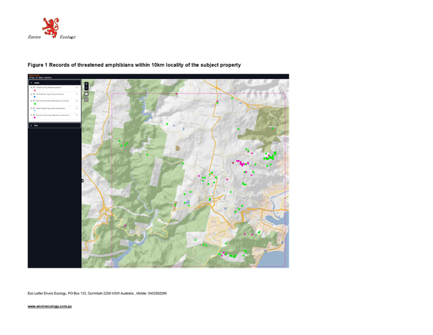The height and width of the screenshot is (335, 433).
Task: Toggle the Stuttering Frog layer checkbox
Action: click(34, 87)
